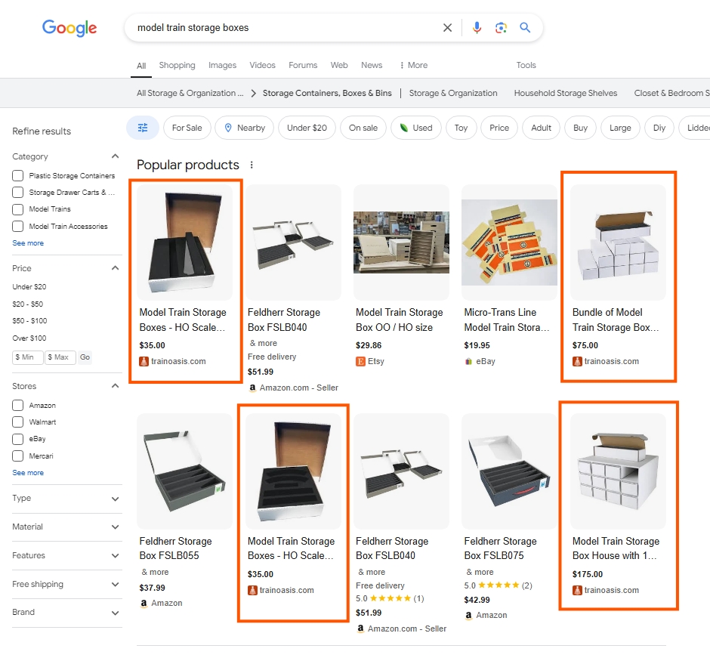Click the Google logo
The width and height of the screenshot is (710, 661).
[x=69, y=28]
